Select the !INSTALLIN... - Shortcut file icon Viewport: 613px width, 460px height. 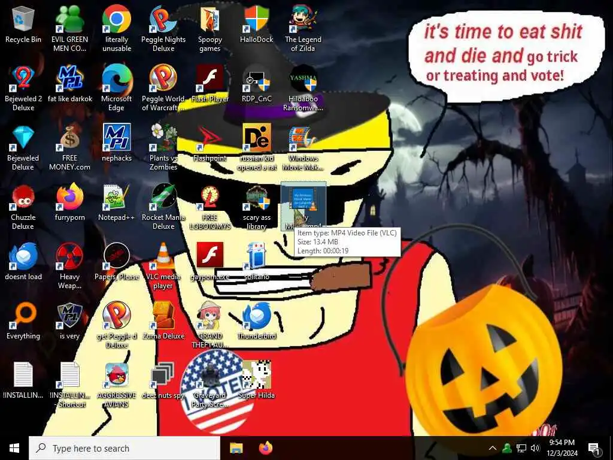(x=69, y=375)
